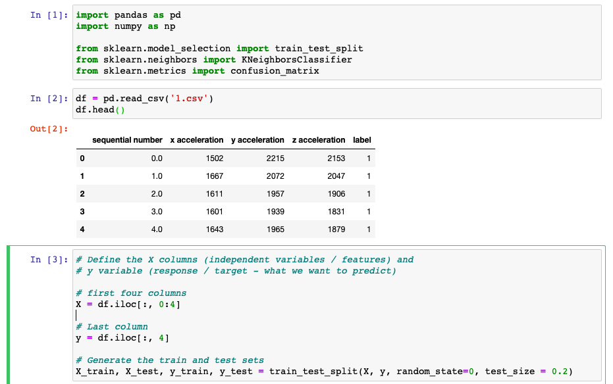Click the KNeighborsClassifier import line
This screenshot has width=613, height=384.
click(x=214, y=60)
